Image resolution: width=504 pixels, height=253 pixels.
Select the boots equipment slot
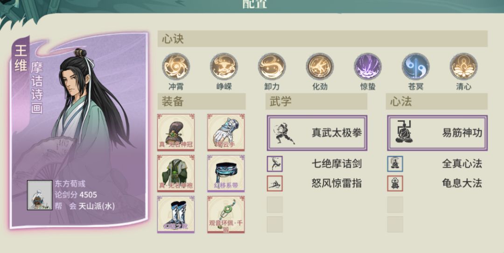(176, 214)
